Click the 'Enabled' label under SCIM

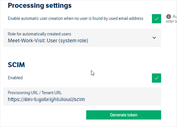click(15, 78)
